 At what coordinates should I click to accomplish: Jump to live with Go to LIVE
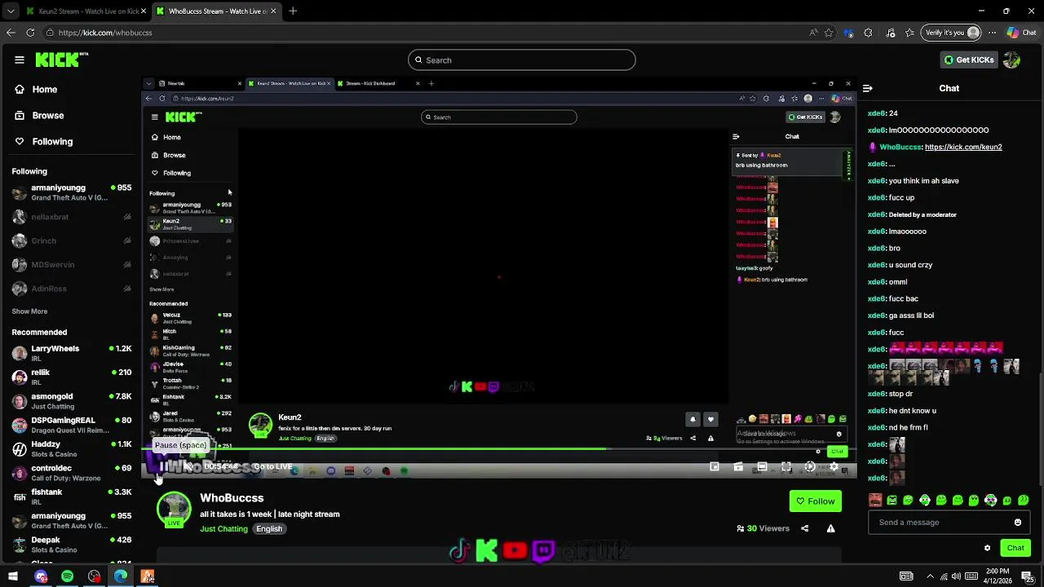click(273, 467)
